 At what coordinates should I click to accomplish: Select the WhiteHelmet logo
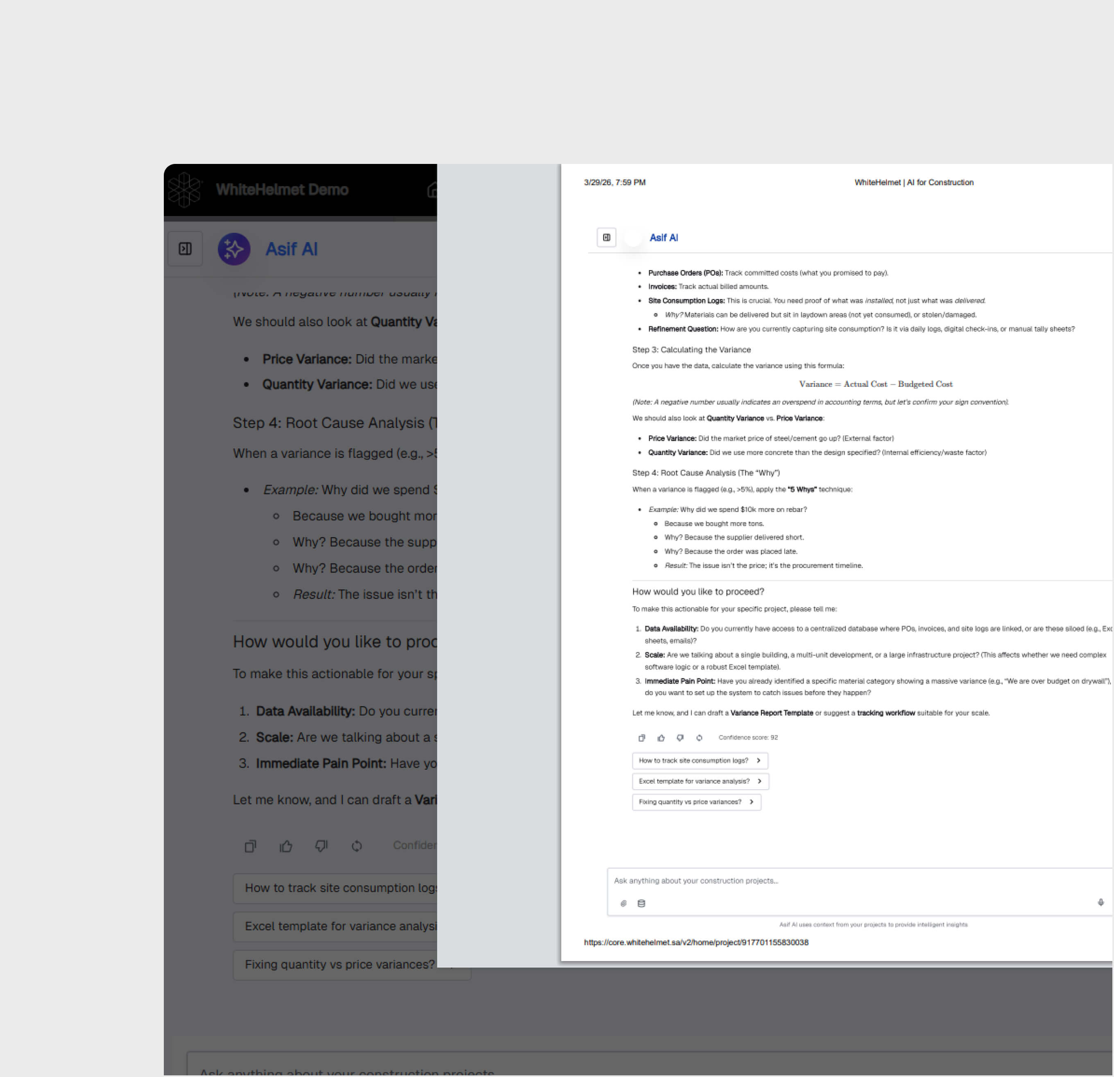185,190
